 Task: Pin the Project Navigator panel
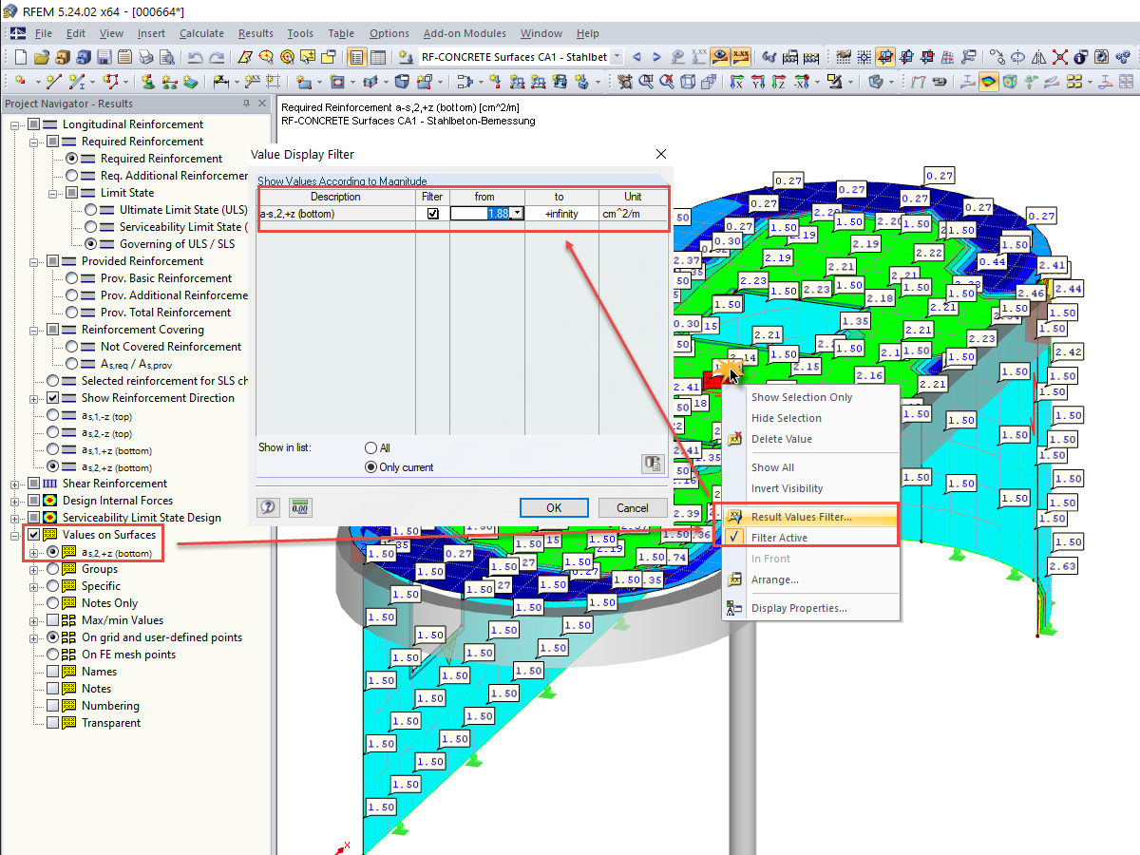click(246, 104)
